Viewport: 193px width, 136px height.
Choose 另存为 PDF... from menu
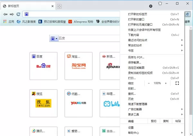pos(152,57)
